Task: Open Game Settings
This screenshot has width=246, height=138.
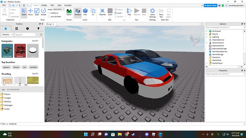Action: [153, 13]
